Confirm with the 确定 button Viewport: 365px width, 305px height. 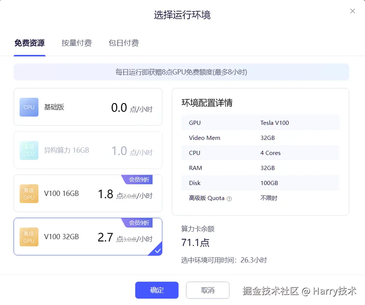pyautogui.click(x=157, y=290)
